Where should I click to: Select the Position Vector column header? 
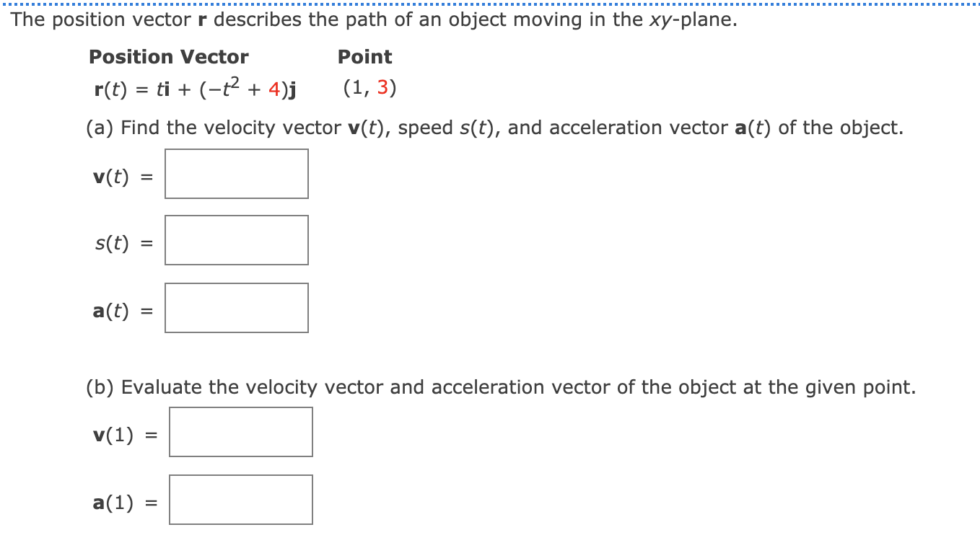(x=168, y=56)
